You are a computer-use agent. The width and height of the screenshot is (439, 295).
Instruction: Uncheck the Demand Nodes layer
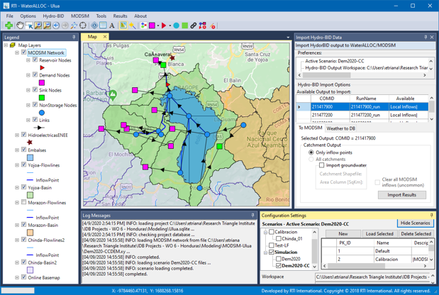point(35,74)
